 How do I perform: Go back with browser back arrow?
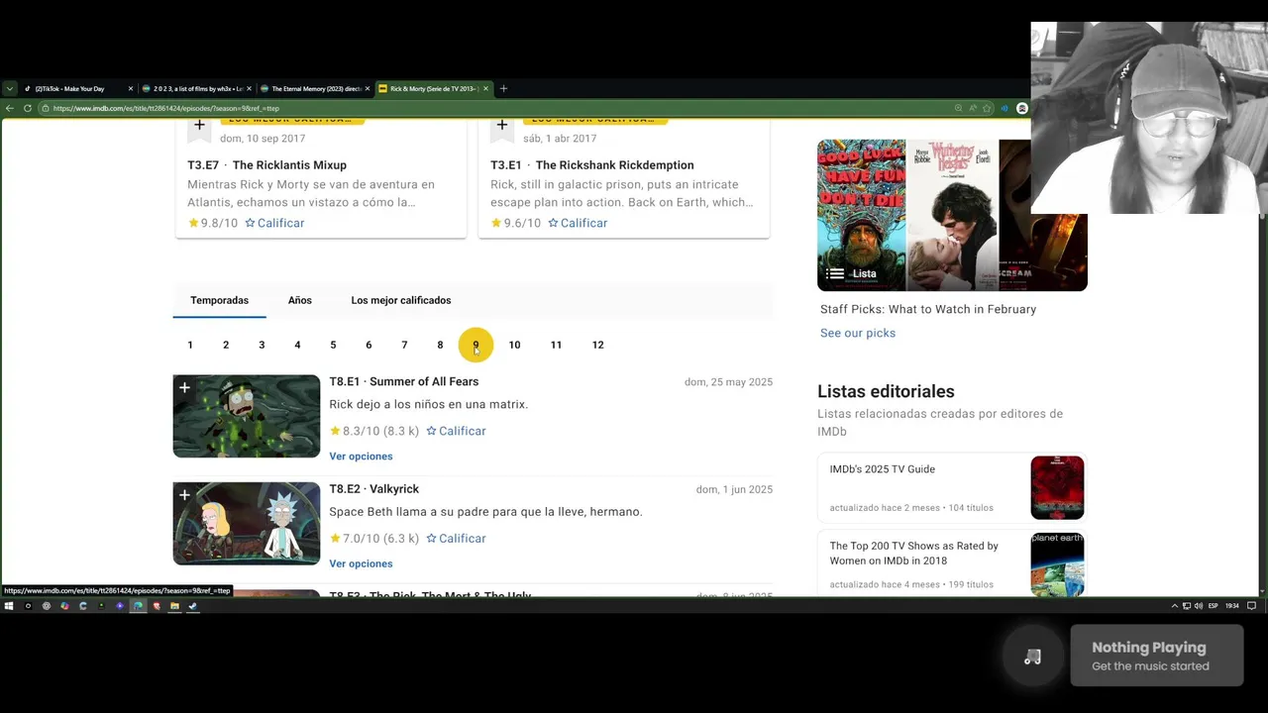[x=10, y=108]
